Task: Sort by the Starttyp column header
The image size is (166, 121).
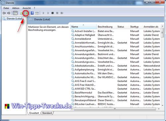Action: click(136, 27)
